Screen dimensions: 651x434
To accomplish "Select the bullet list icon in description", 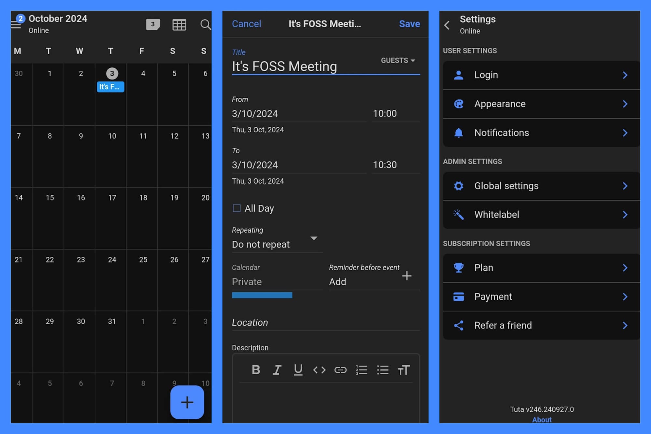I will coord(383,370).
